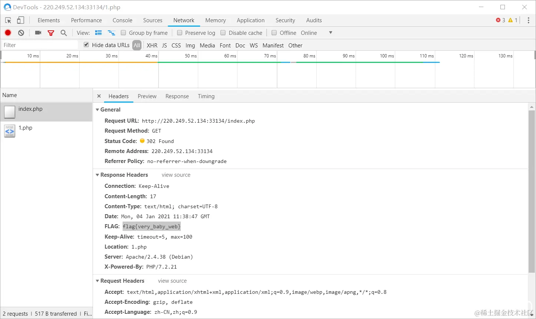Filter requests by CSS

(x=176, y=45)
